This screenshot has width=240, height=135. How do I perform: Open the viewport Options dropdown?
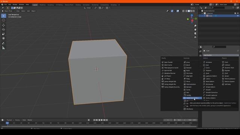pyautogui.click(x=193, y=8)
